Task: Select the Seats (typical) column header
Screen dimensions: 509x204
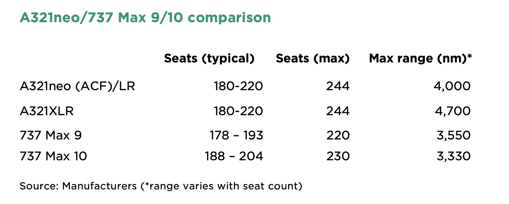Action: (x=209, y=59)
